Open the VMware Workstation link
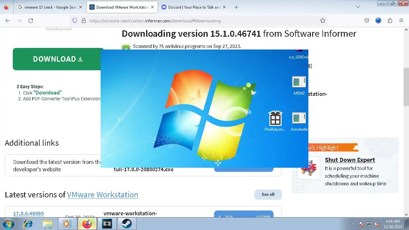The height and width of the screenshot is (230, 409). [103, 195]
